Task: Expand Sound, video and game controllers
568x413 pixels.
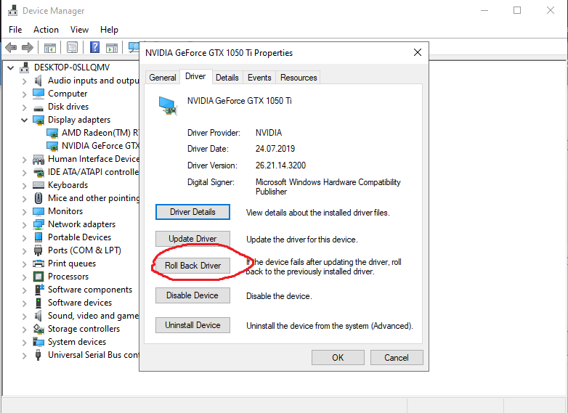Action: tap(24, 316)
